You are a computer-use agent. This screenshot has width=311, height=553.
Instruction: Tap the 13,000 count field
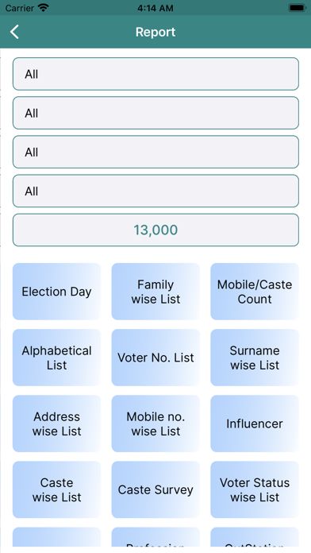tap(155, 230)
